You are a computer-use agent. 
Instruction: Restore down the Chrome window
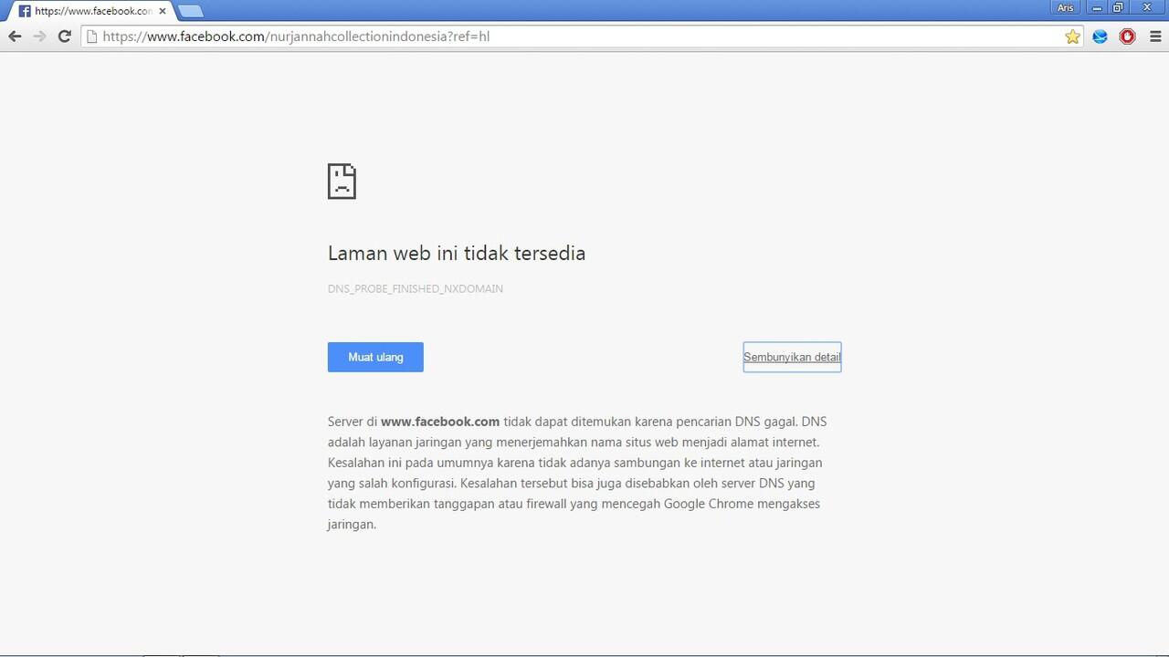pyautogui.click(x=1119, y=7)
